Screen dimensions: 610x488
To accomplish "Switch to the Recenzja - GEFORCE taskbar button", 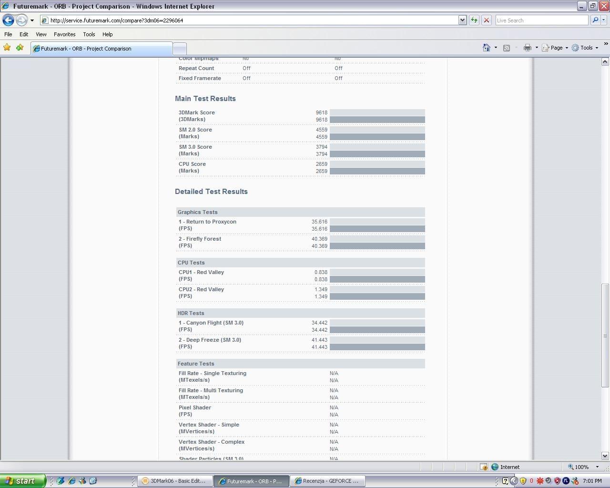I will coord(327,481).
